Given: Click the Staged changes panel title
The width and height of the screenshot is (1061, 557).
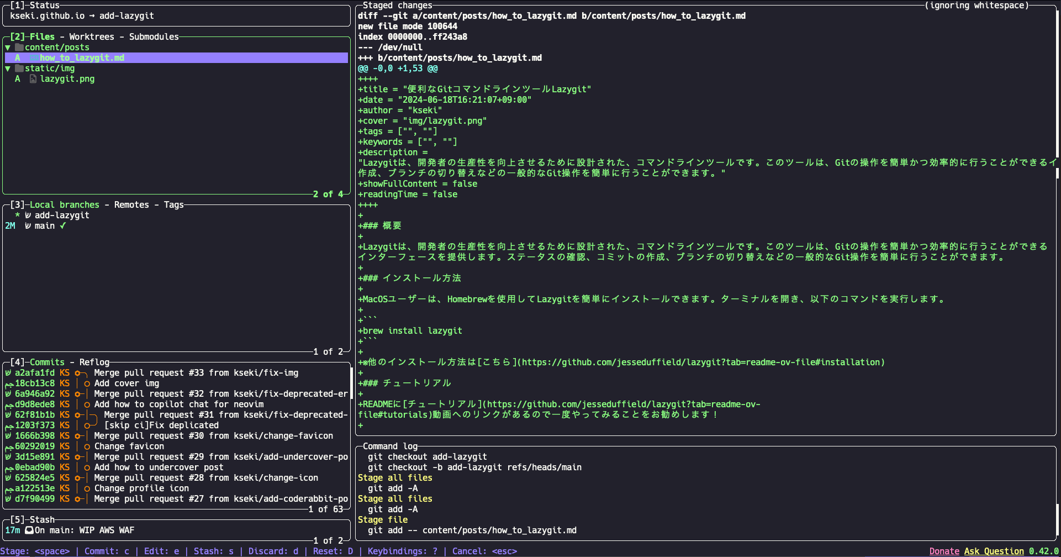Looking at the screenshot, I should 398,6.
